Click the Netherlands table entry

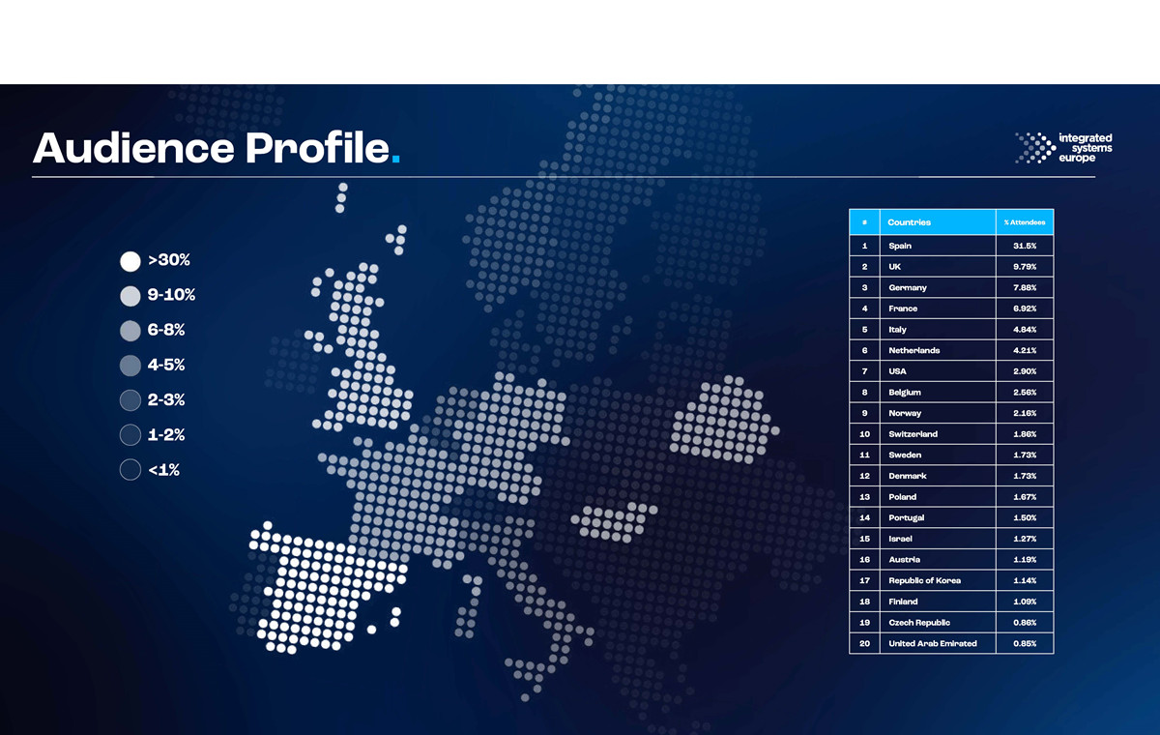click(913, 350)
